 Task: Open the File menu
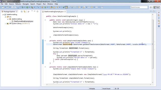pyautogui.click(x=2, y=4)
